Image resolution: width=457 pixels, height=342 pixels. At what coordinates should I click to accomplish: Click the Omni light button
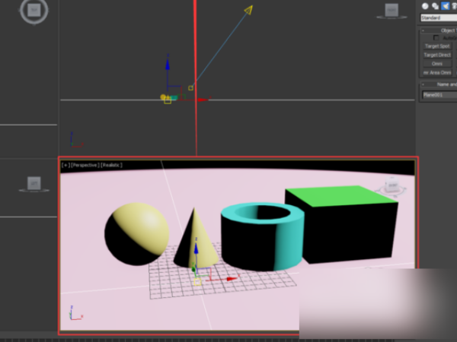tap(437, 64)
